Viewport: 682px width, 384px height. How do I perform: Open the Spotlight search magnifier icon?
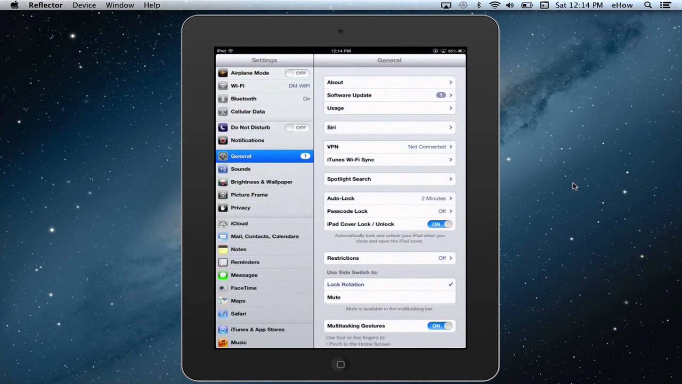(648, 5)
